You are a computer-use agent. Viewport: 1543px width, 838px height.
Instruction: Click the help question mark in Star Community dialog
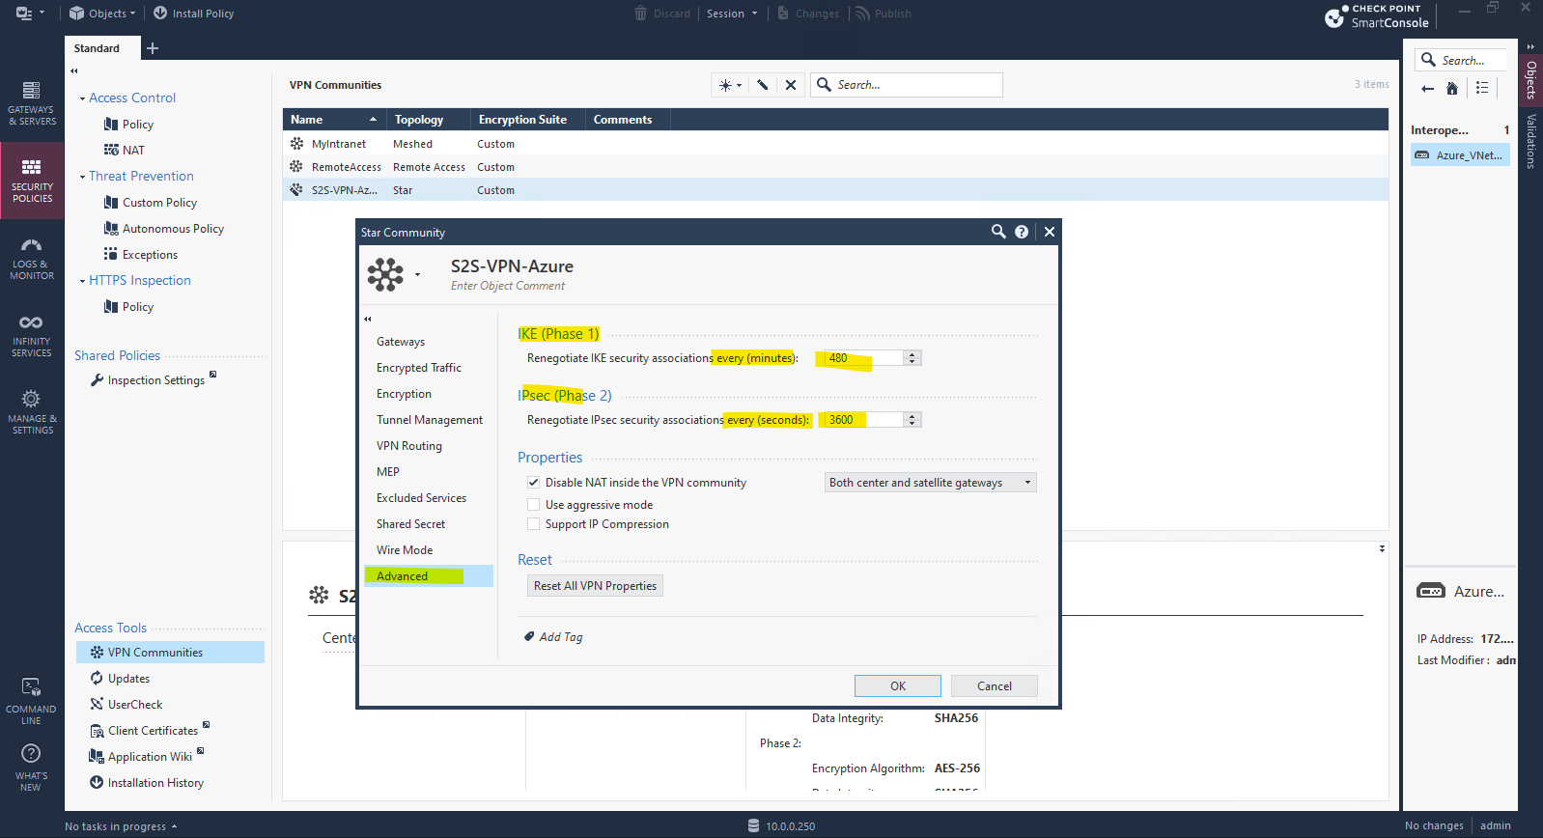coord(1022,232)
